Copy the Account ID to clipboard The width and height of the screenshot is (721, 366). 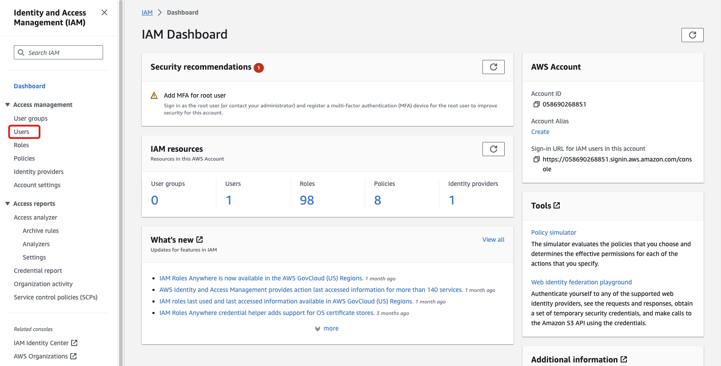point(536,104)
